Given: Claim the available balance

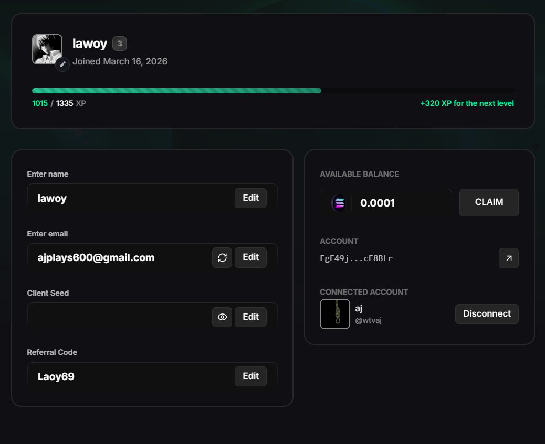Looking at the screenshot, I should 489,202.
